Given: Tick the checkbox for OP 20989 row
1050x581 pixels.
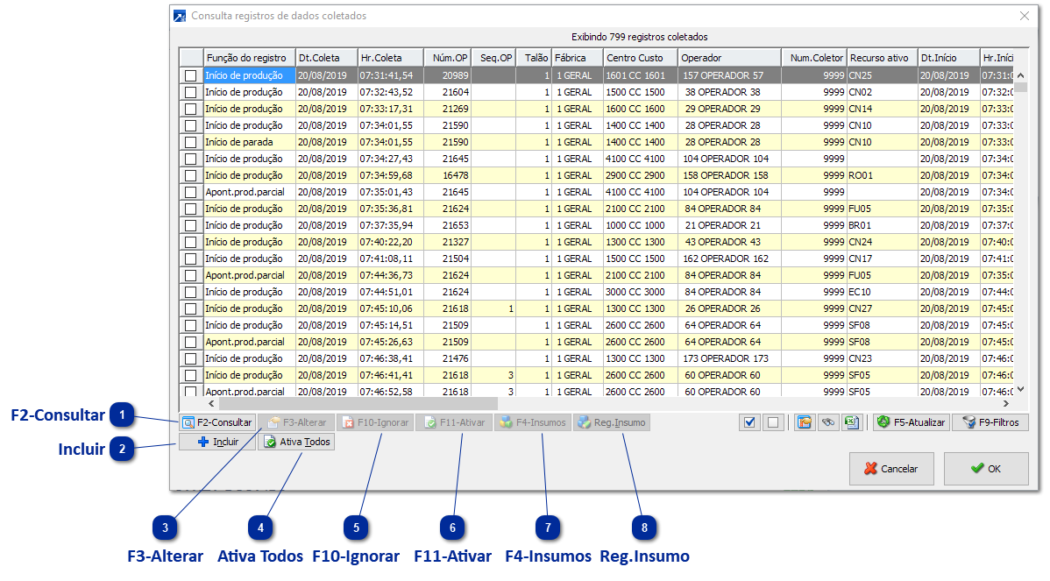Looking at the screenshot, I should tap(191, 76).
